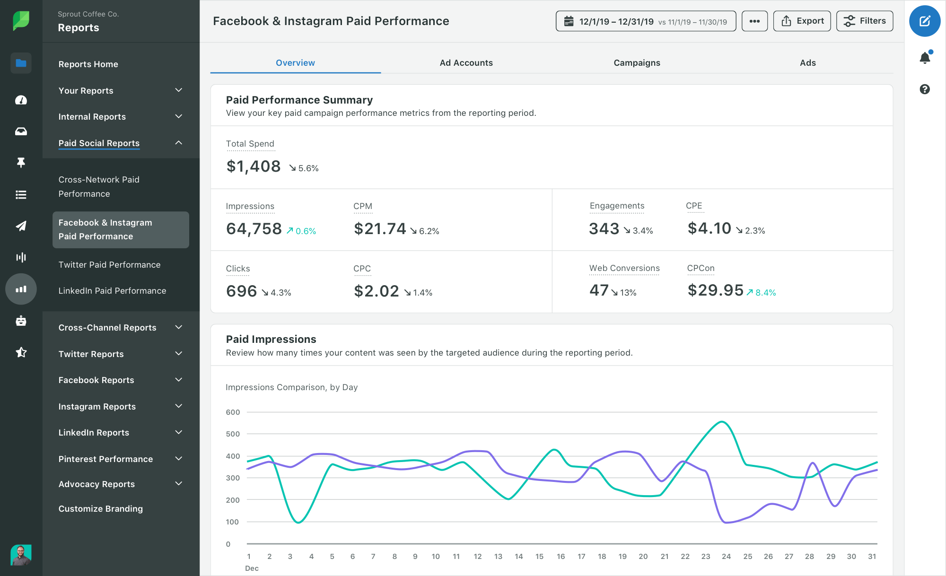Click the $1,408 total spend value

[x=254, y=166]
